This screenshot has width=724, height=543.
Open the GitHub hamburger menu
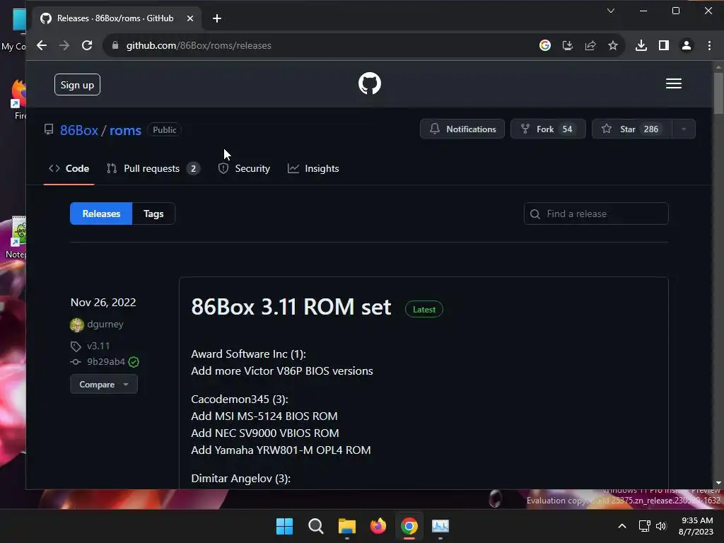[674, 83]
